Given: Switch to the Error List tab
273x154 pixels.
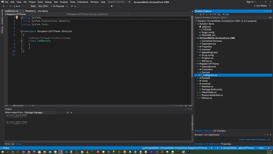Looking at the screenshot, I should coord(9,144).
